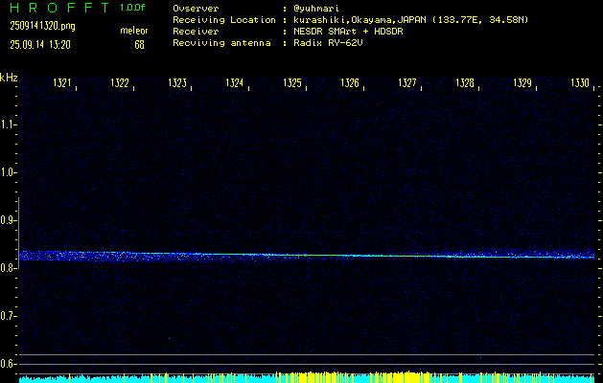
Task: Click the 1330 time marker
Action: (580, 82)
